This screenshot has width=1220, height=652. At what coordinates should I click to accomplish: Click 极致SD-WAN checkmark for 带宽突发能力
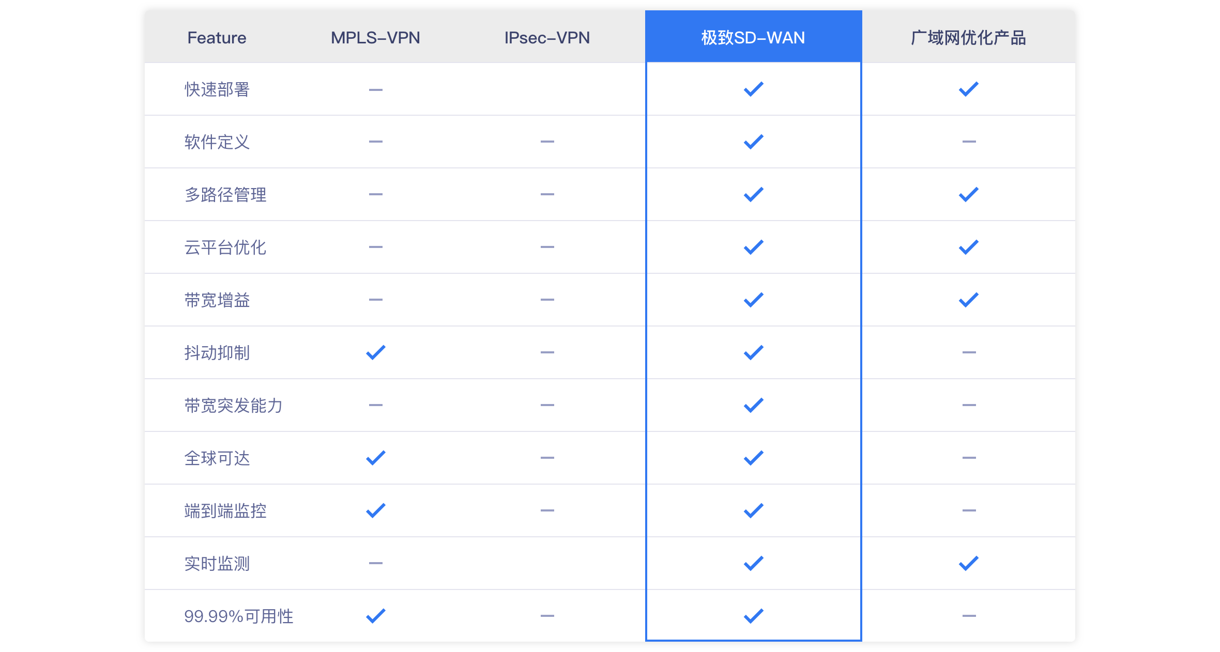pos(753,405)
